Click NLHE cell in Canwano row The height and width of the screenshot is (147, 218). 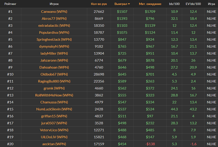click(211, 12)
